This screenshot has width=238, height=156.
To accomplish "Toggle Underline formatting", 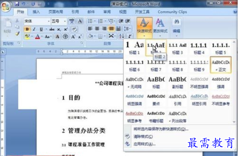I will (x=41, y=29).
